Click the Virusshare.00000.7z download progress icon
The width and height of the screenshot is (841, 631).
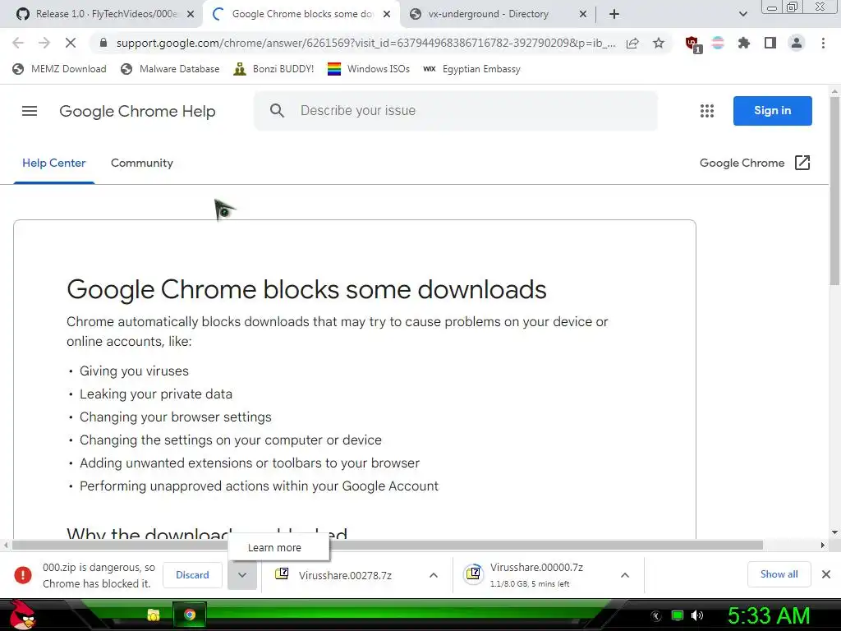point(474,574)
